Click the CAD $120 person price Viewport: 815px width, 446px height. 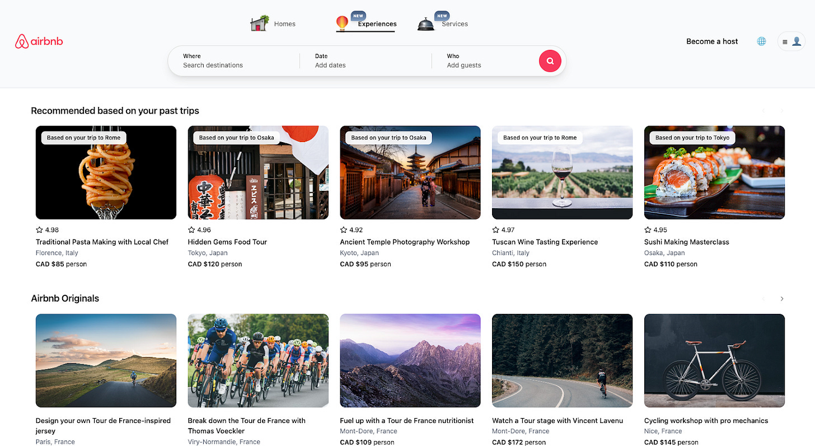point(215,264)
